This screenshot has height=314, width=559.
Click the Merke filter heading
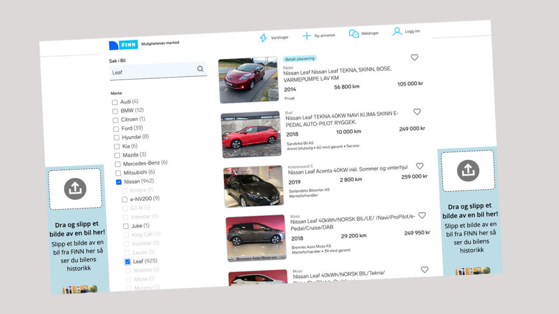(x=116, y=93)
